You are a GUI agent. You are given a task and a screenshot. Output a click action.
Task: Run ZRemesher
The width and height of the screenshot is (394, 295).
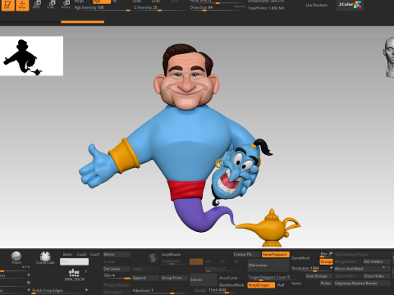tap(268, 265)
